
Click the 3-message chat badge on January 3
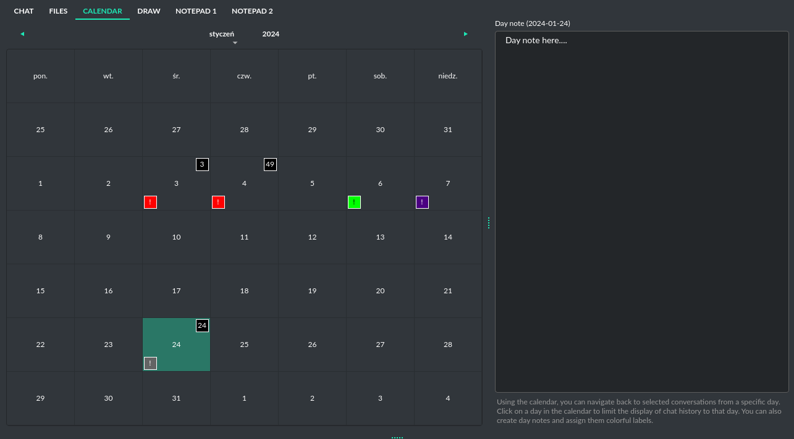202,164
